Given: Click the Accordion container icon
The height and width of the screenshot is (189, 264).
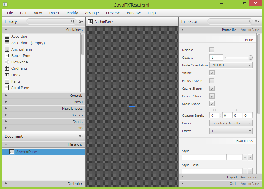Looking at the screenshot, I should click(x=7, y=36).
